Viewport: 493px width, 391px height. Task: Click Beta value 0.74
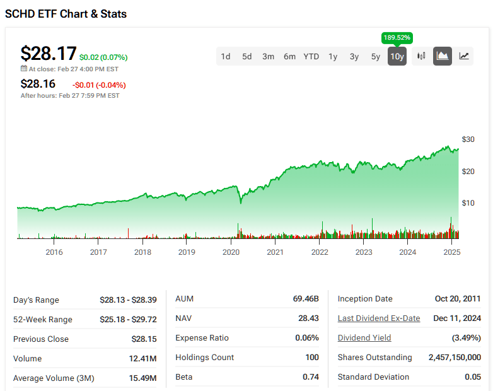pyautogui.click(x=311, y=376)
